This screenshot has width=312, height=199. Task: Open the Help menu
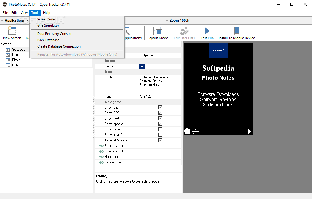point(47,13)
